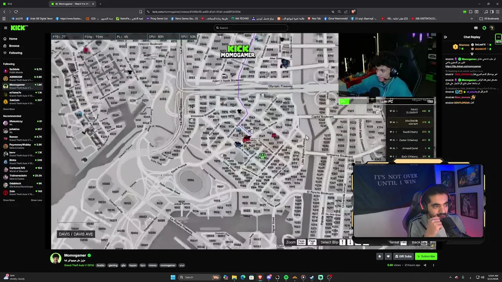
Task: Open PaymoneyWubby channel
Action: (23, 146)
